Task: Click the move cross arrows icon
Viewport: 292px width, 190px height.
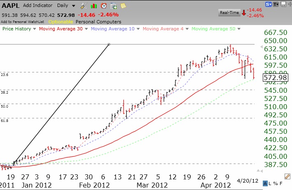Action: 290,4
